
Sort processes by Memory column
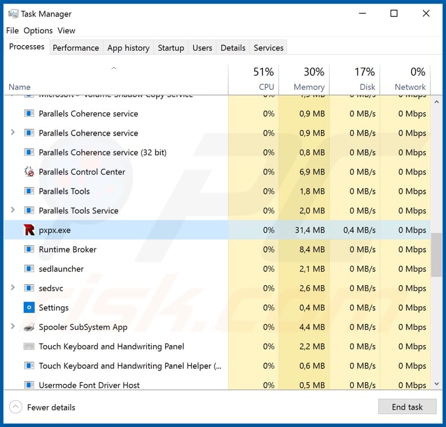coord(304,80)
